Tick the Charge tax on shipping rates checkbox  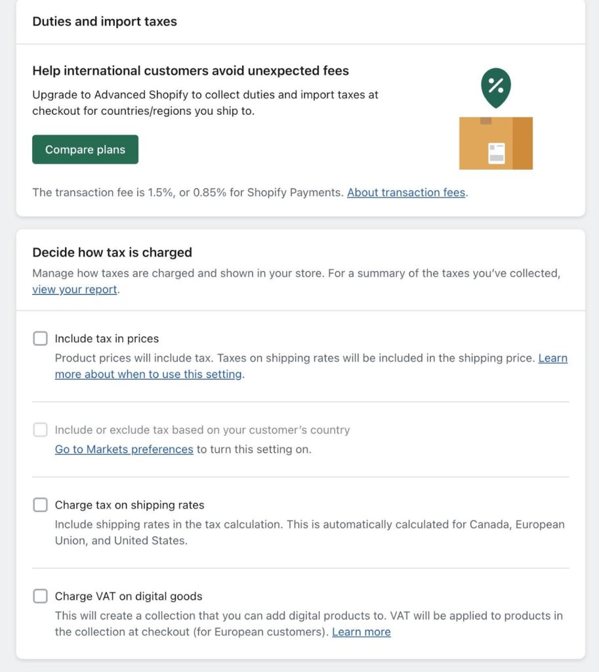pyautogui.click(x=41, y=505)
